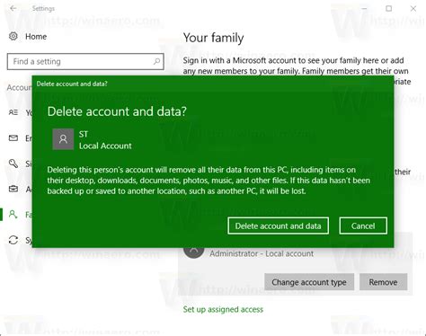Screen dimensions: 426x336
Task: Select the Sign-in options key icon
Action: 13,164
